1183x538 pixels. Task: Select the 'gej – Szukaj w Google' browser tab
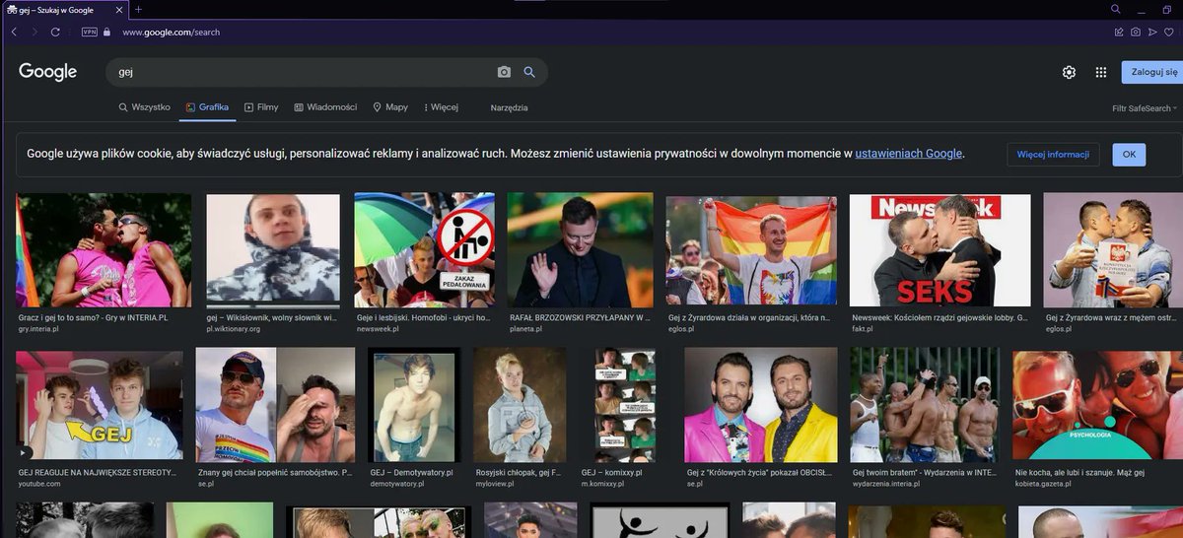pyautogui.click(x=64, y=9)
